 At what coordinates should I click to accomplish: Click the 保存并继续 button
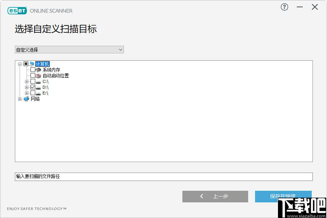pyautogui.click(x=283, y=196)
